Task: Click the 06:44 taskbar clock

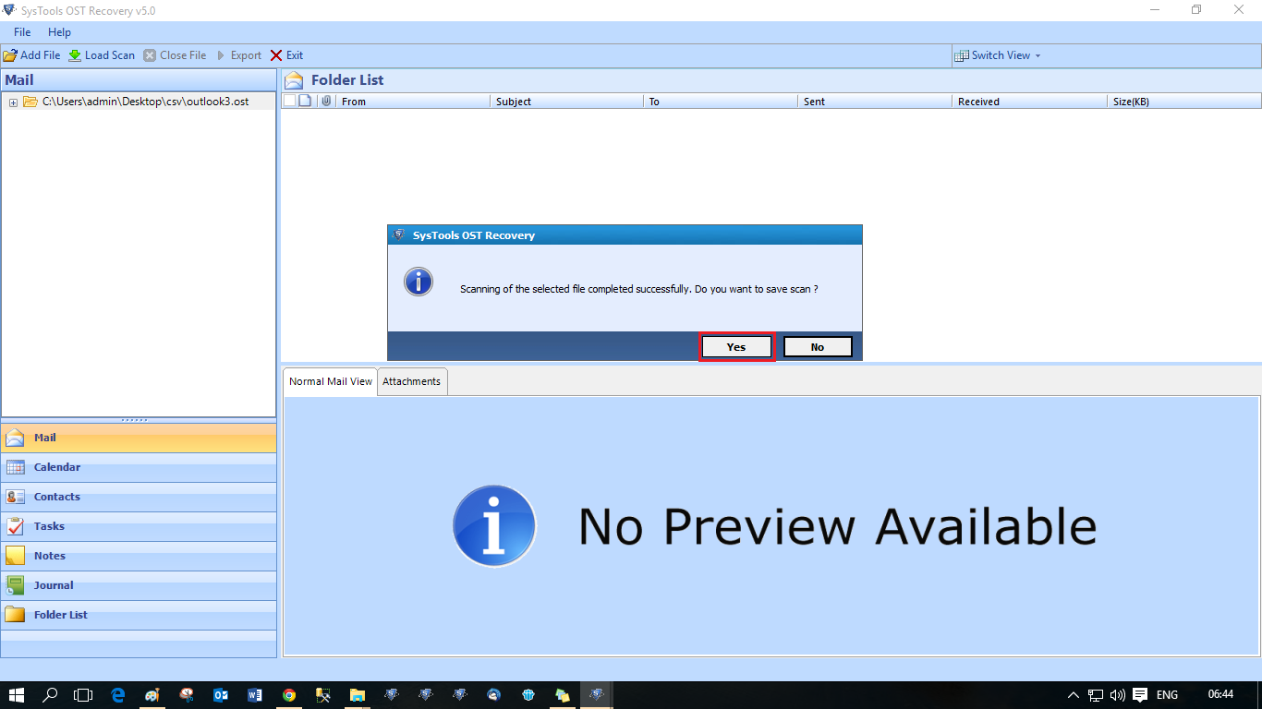Action: coord(1220,694)
